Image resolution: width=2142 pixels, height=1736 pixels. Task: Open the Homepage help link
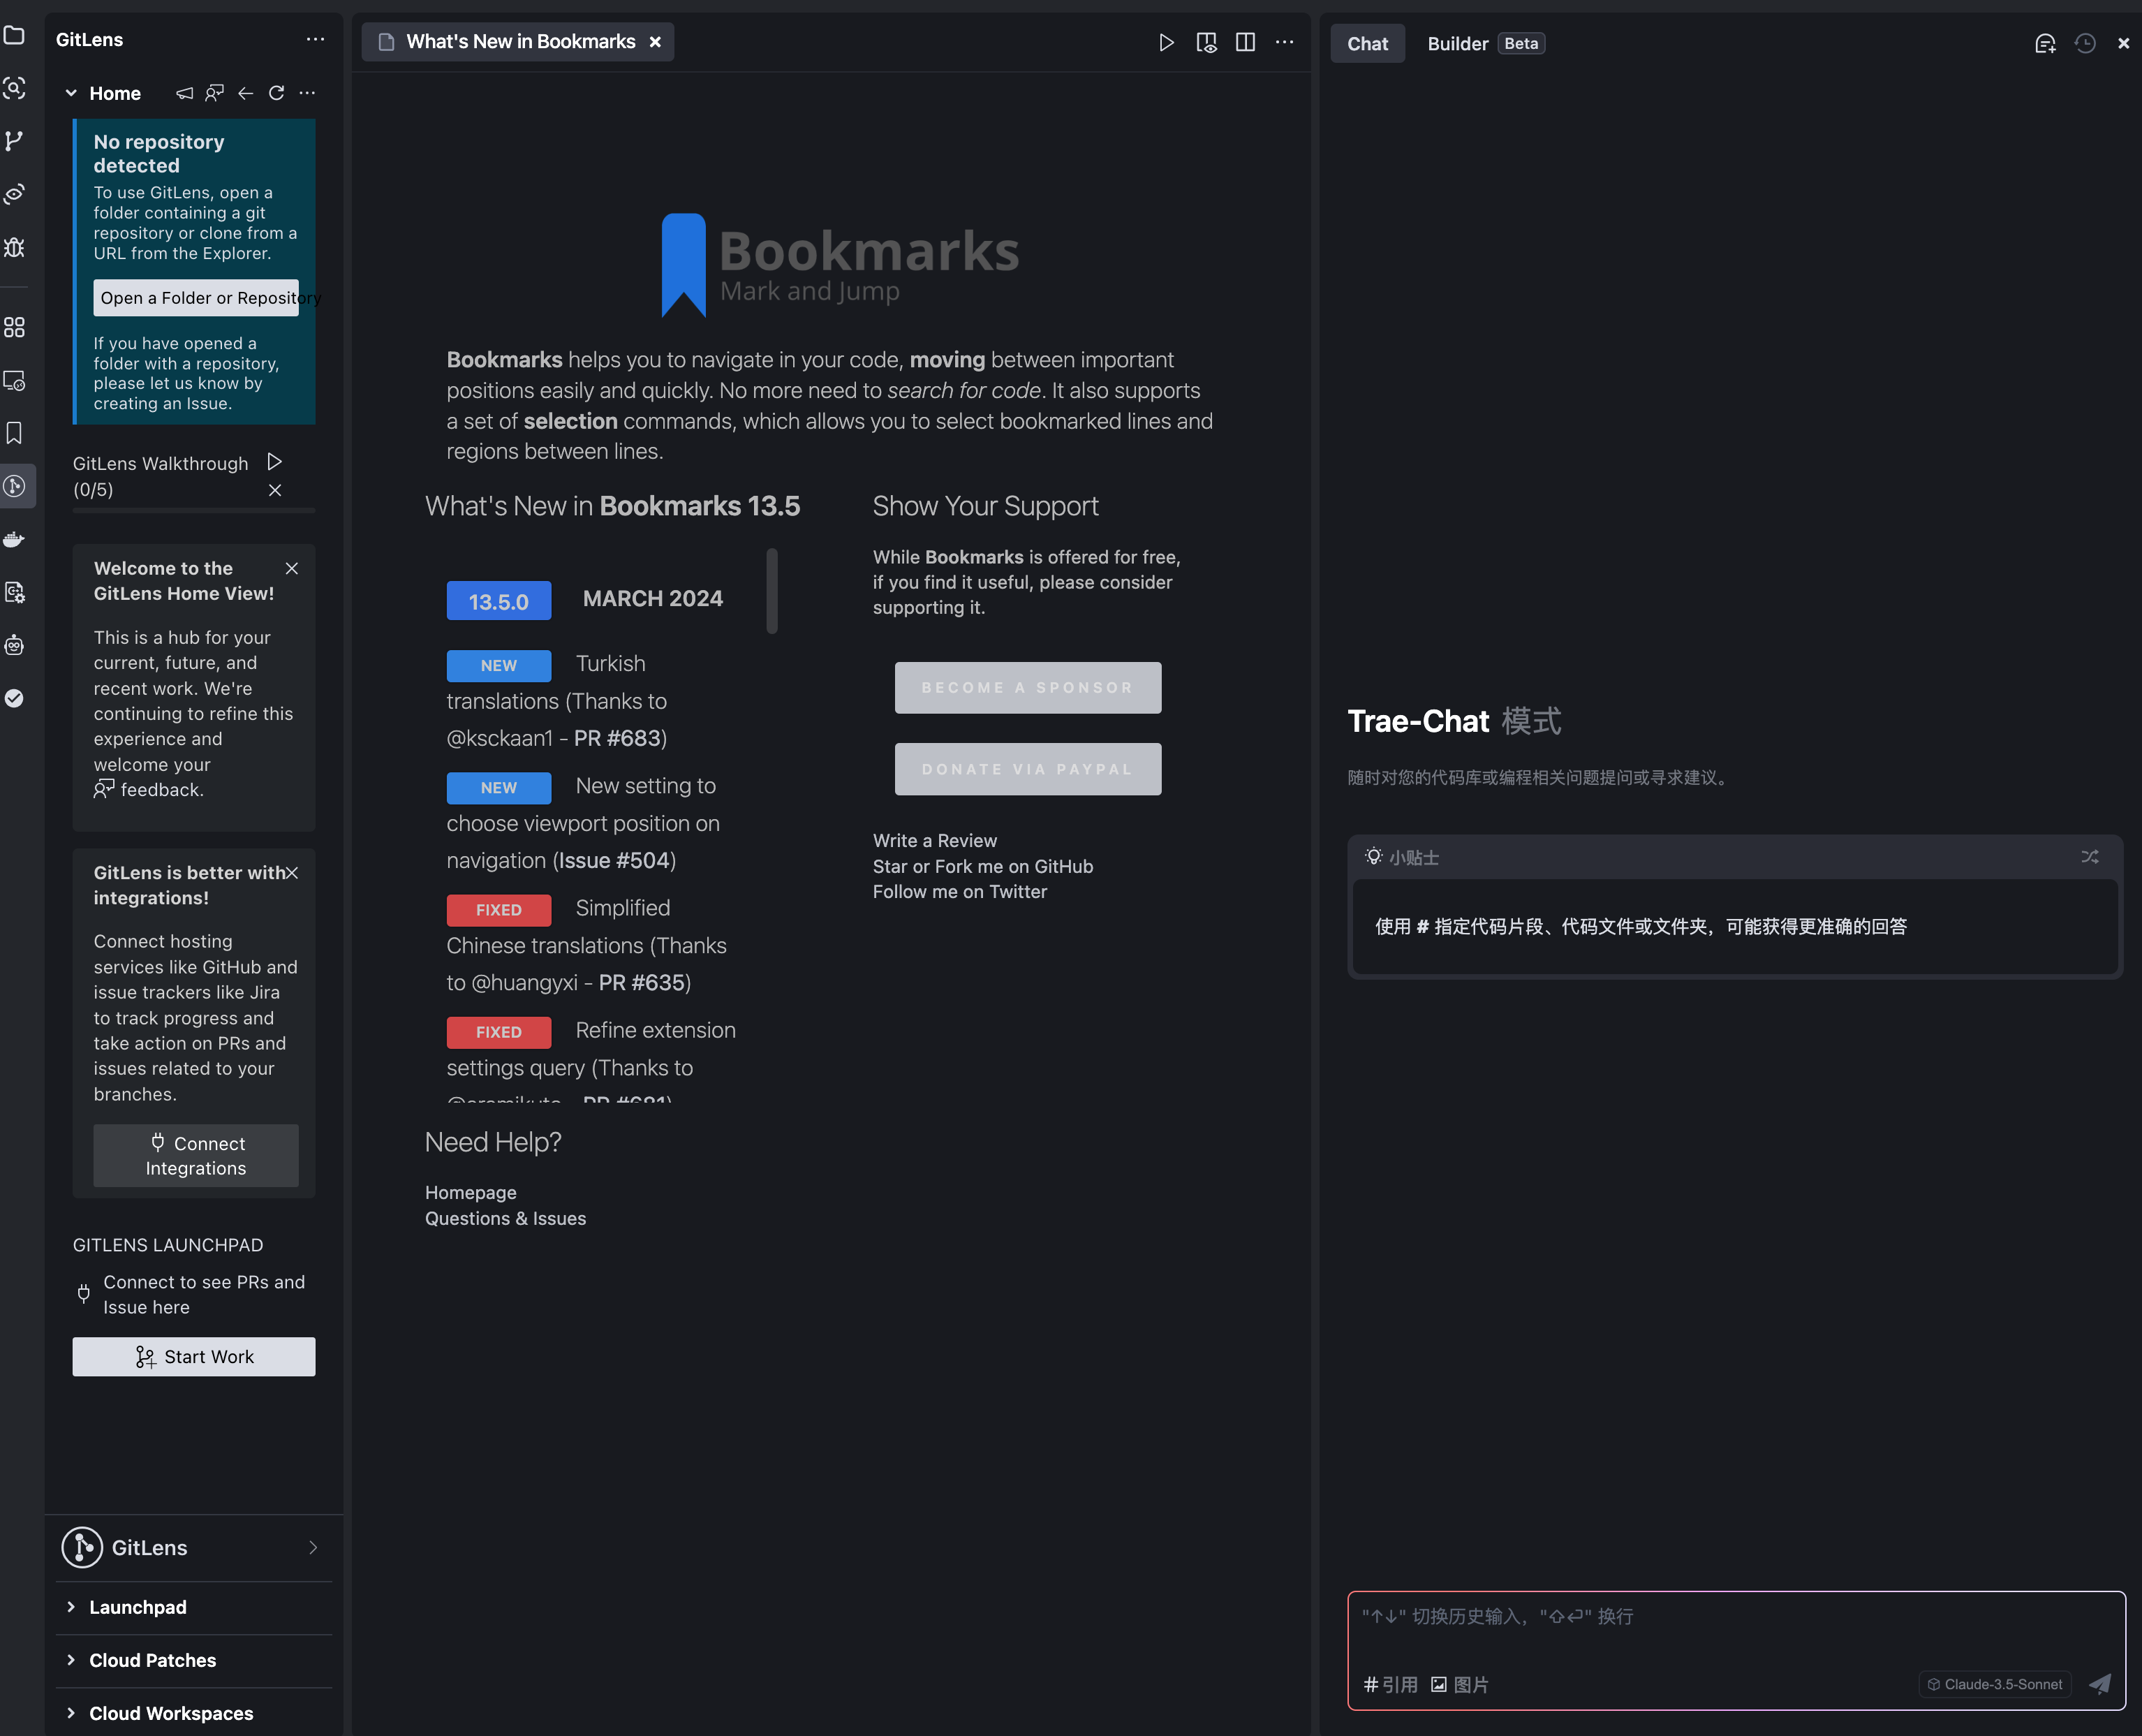click(x=471, y=1193)
